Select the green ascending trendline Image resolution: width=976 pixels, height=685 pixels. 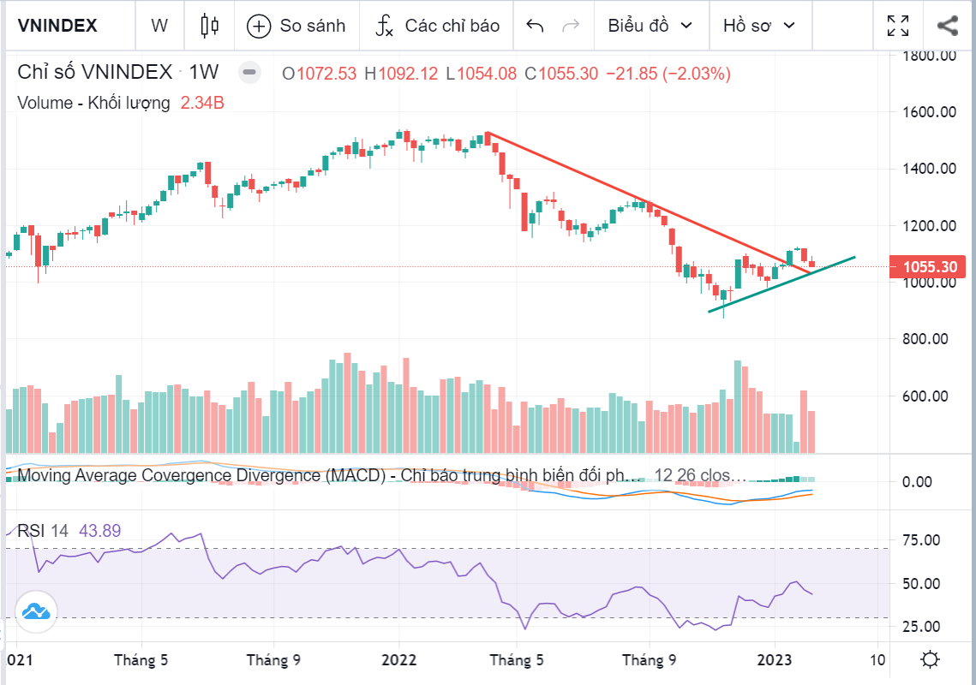(x=781, y=283)
